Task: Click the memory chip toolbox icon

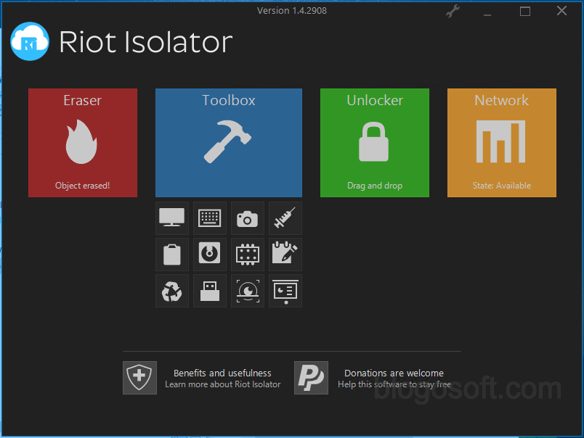Action: coord(248,255)
